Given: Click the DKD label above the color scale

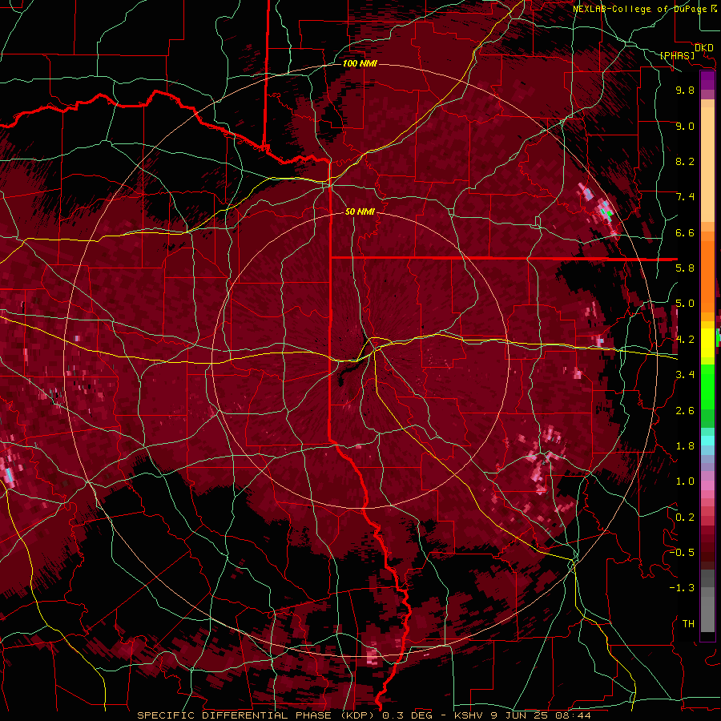Looking at the screenshot, I should 703,48.
